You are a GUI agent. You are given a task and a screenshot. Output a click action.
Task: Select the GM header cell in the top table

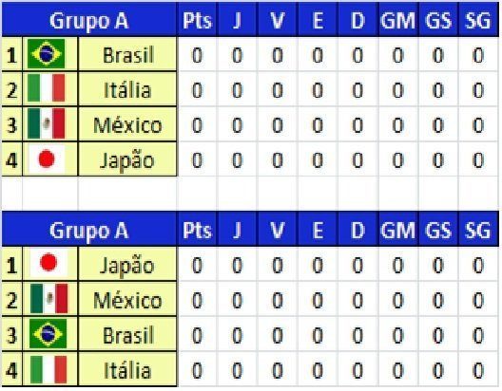coord(398,20)
